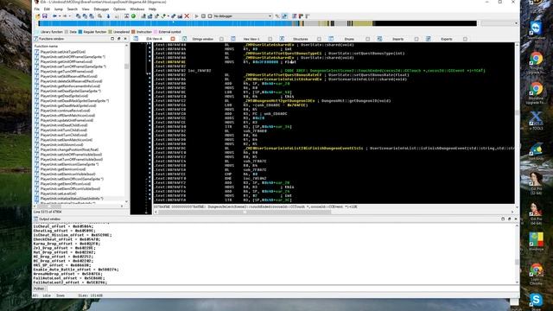Select function PlayerUnit::getDeadSprite(void)
This screenshot has width=553, height=311.
(64, 96)
